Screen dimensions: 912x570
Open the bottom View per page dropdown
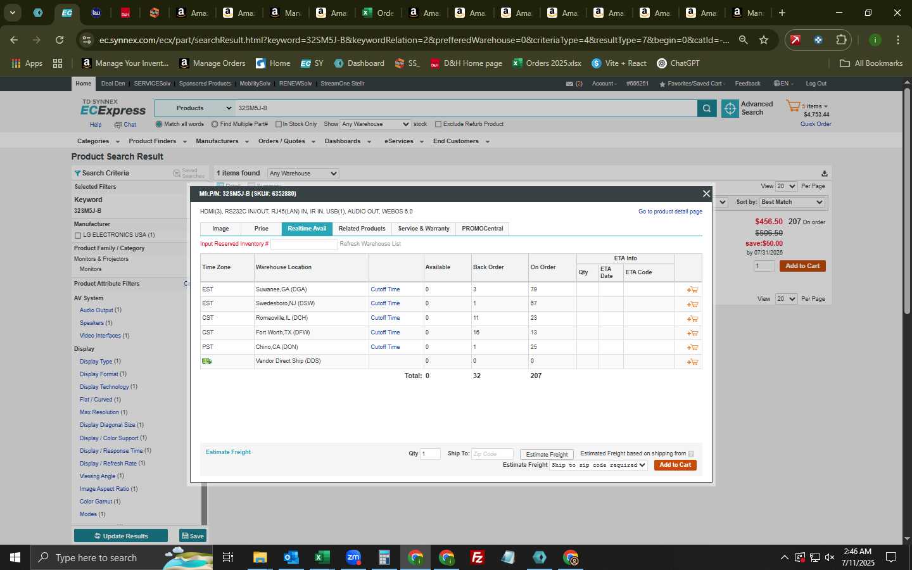click(x=786, y=299)
